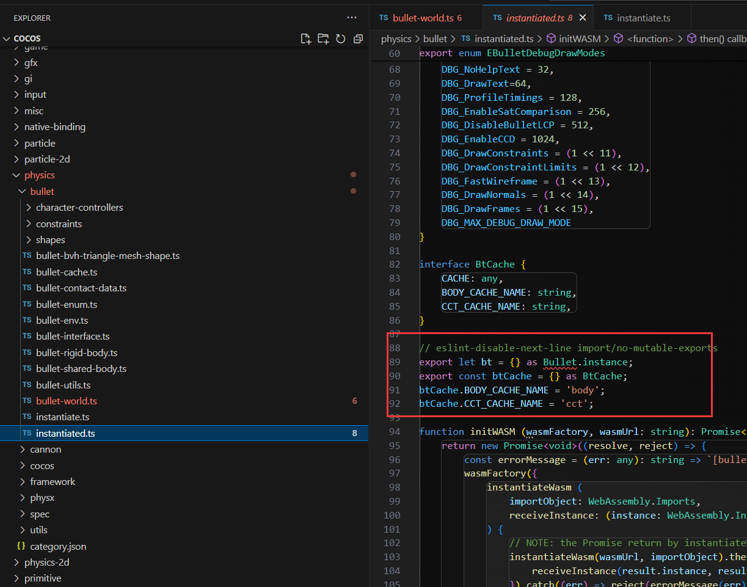Click the physics breadcrumb segment
This screenshot has height=587, width=747.
396,38
